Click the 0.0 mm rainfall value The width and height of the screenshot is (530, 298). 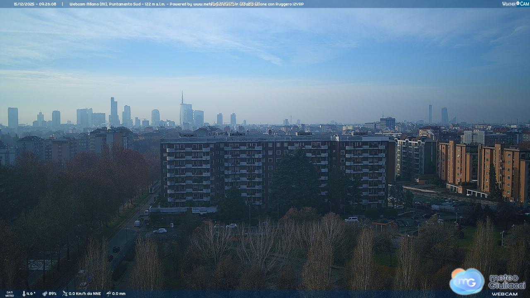tap(119, 293)
